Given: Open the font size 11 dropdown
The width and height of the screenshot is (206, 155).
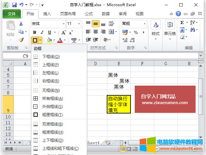Looking at the screenshot, I should tap(79, 24).
